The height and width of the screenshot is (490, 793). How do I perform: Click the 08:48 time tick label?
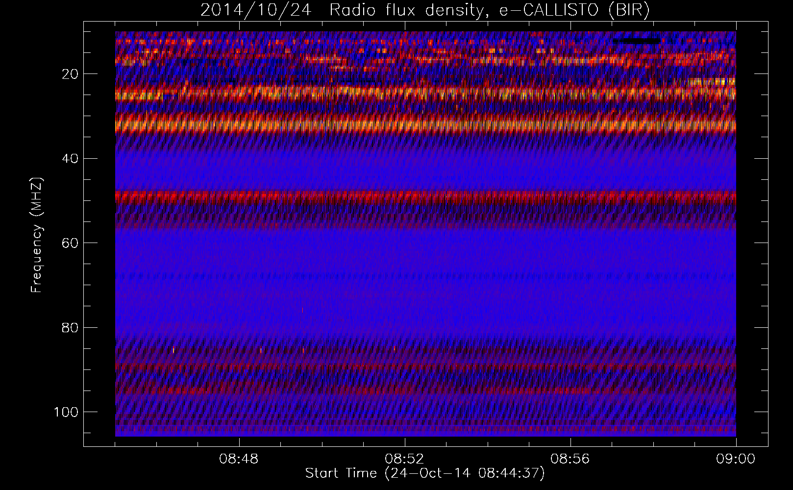coord(239,459)
